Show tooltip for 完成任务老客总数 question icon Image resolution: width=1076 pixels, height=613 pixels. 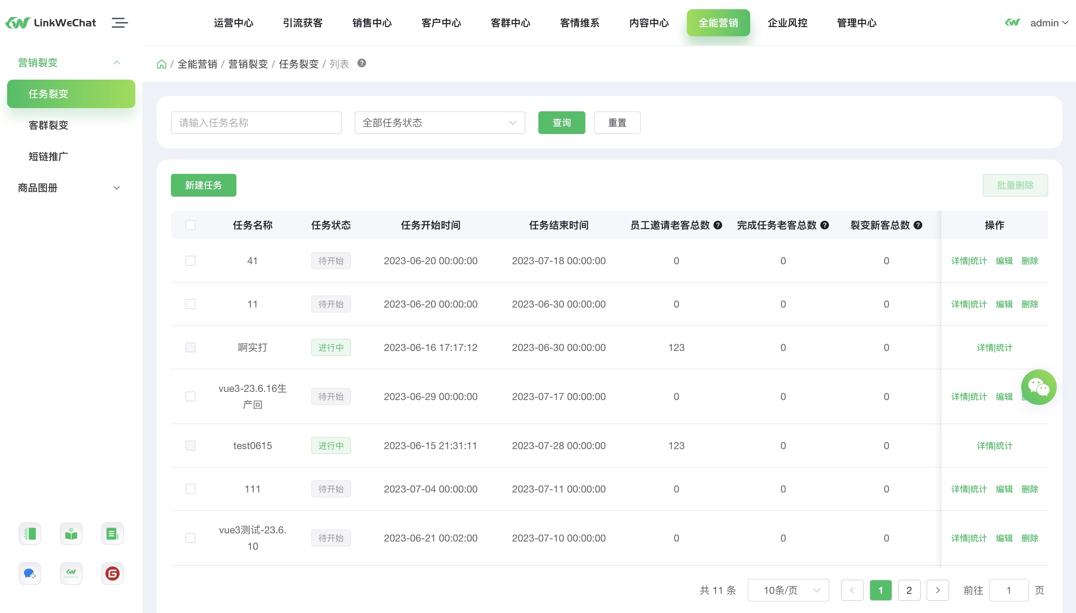click(x=825, y=225)
